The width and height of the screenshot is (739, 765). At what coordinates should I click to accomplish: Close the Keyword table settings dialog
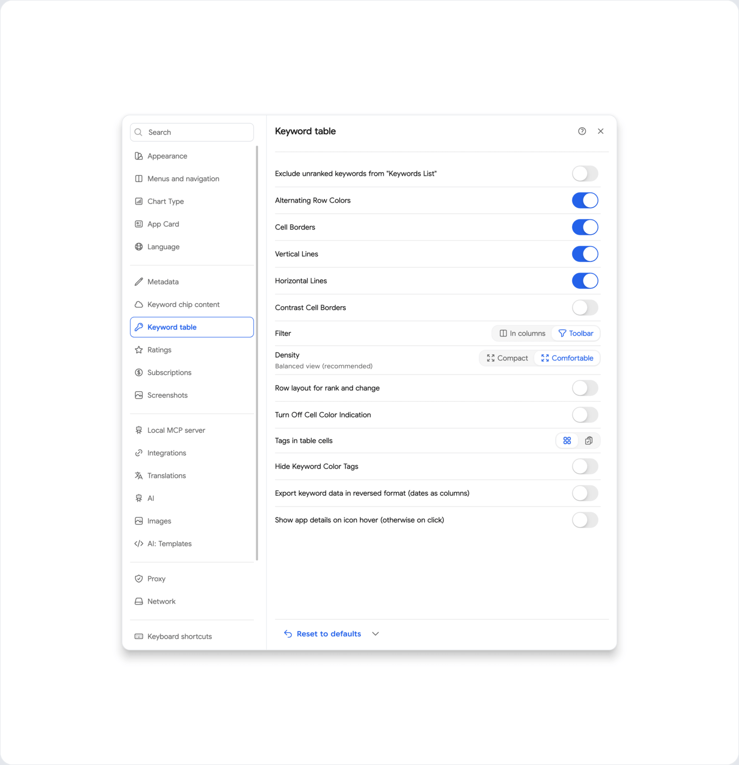[600, 131]
